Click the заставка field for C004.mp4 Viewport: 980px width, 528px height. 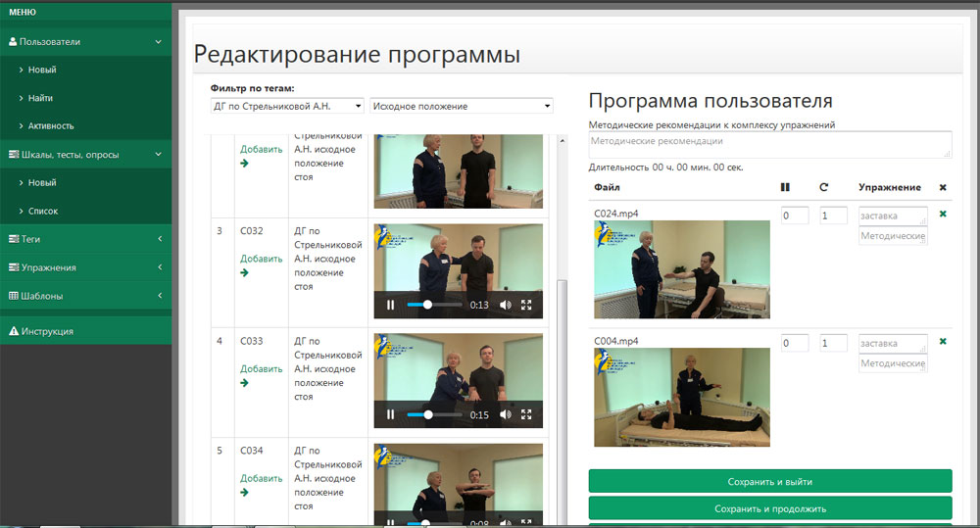pyautogui.click(x=893, y=343)
